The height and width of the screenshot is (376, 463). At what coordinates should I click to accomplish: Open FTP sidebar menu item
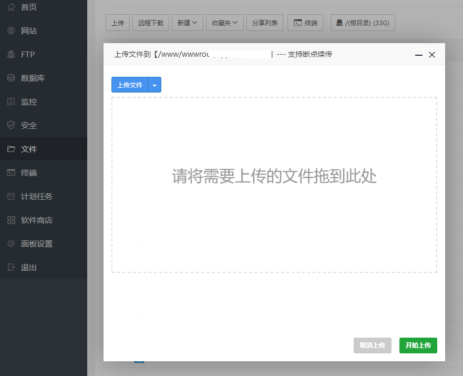28,54
